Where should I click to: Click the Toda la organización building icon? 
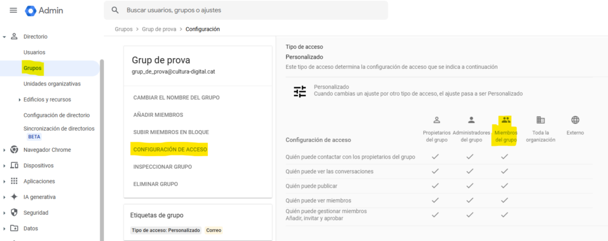point(540,120)
